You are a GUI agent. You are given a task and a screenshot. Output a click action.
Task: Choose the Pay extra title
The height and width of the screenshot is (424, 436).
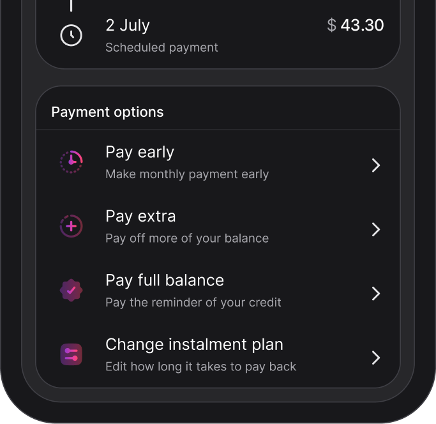pos(140,216)
